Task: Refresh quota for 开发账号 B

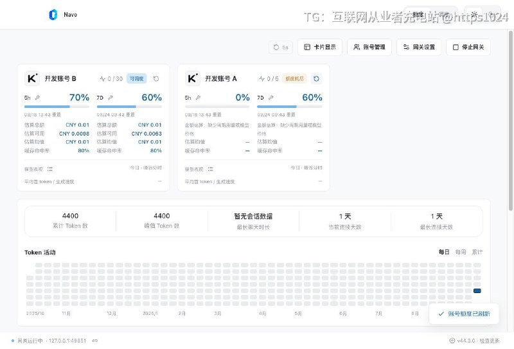Action: point(156,78)
